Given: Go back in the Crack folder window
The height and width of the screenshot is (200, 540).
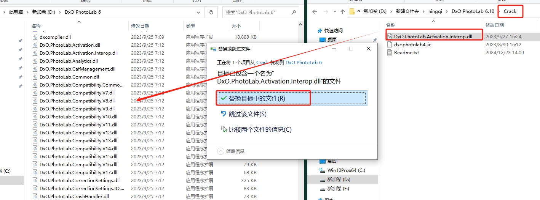Looking at the screenshot, I should (315, 12).
